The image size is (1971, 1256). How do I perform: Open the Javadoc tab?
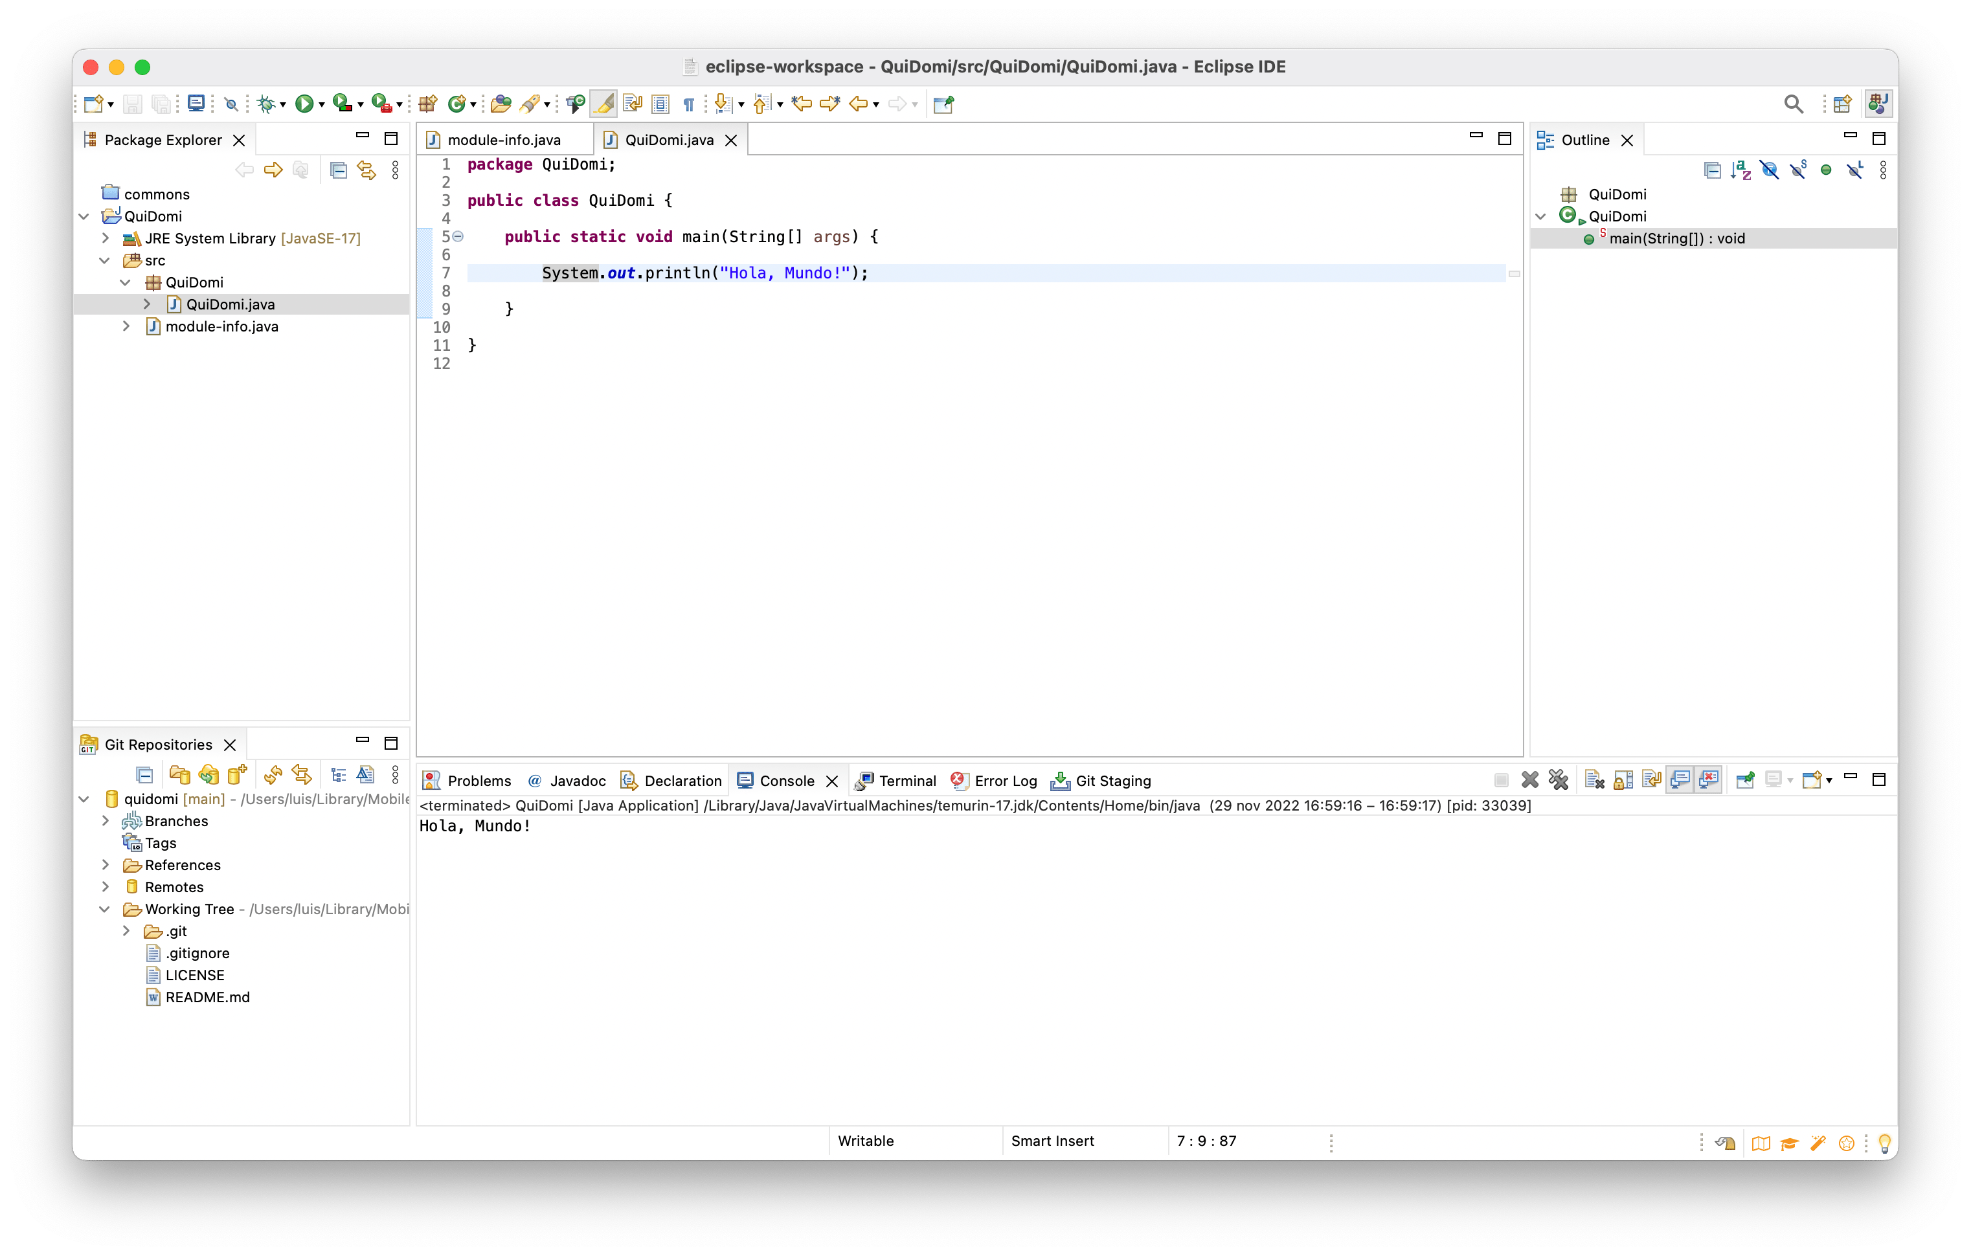567,781
